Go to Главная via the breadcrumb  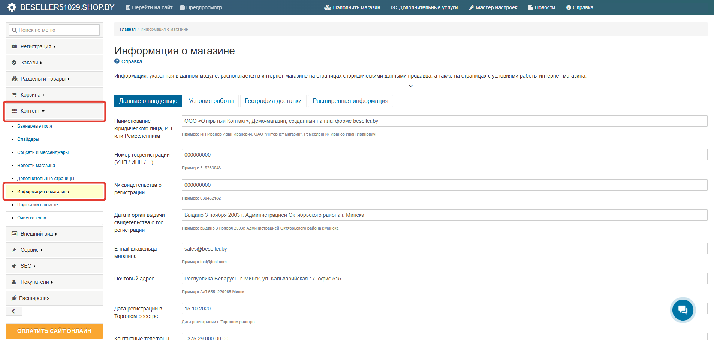(127, 29)
